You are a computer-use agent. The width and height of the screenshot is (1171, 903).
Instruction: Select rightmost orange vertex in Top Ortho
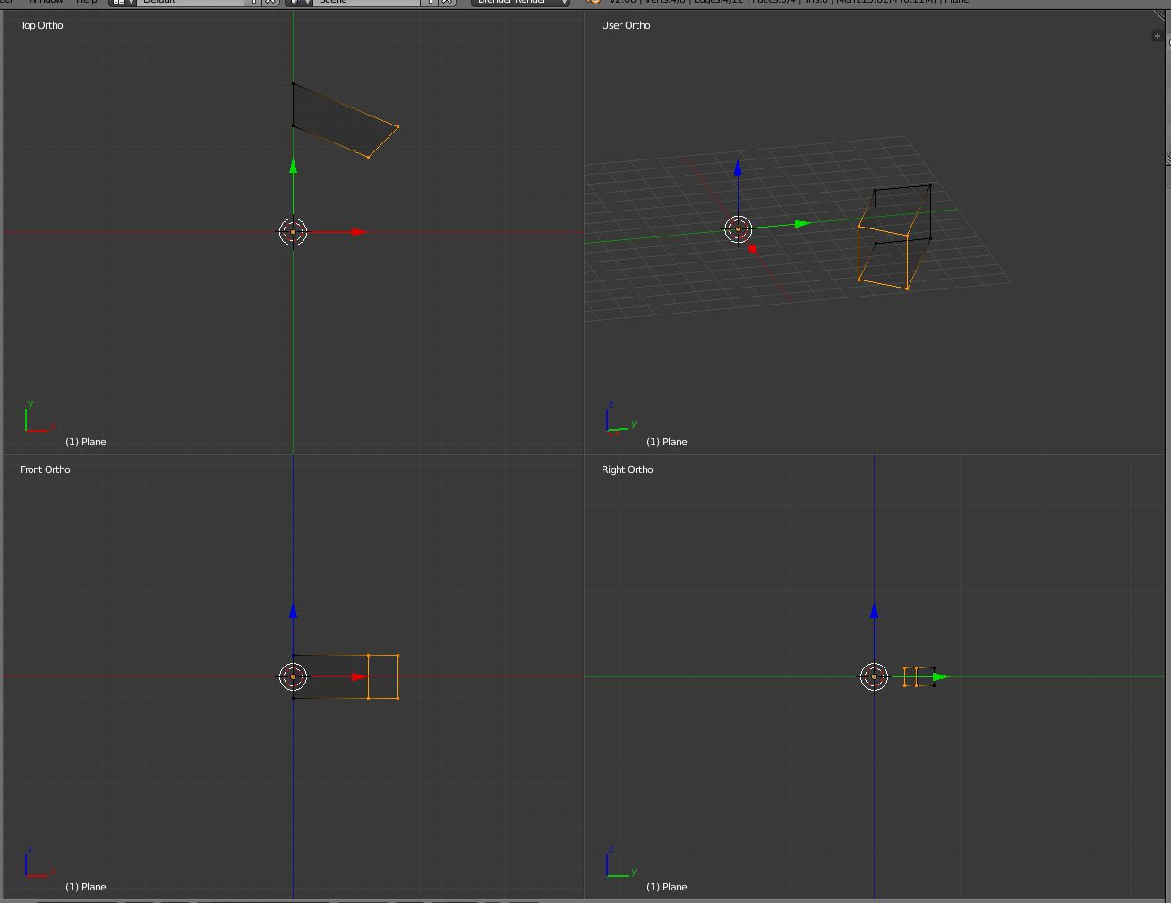(397, 127)
